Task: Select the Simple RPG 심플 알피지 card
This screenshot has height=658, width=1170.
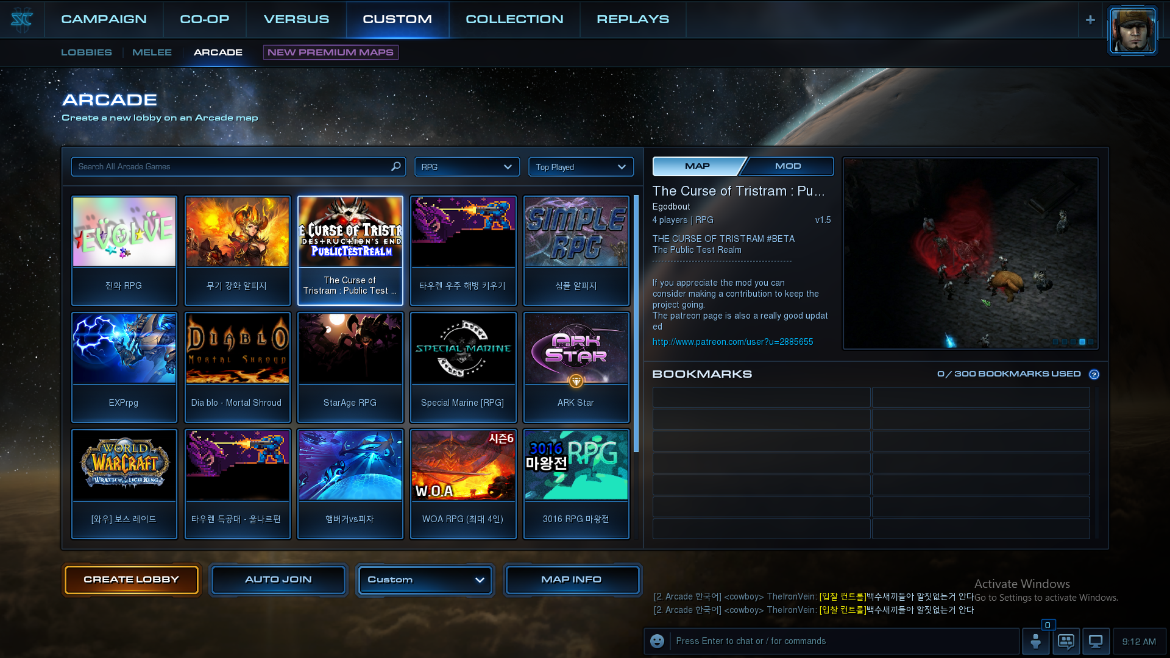Action: tap(576, 250)
